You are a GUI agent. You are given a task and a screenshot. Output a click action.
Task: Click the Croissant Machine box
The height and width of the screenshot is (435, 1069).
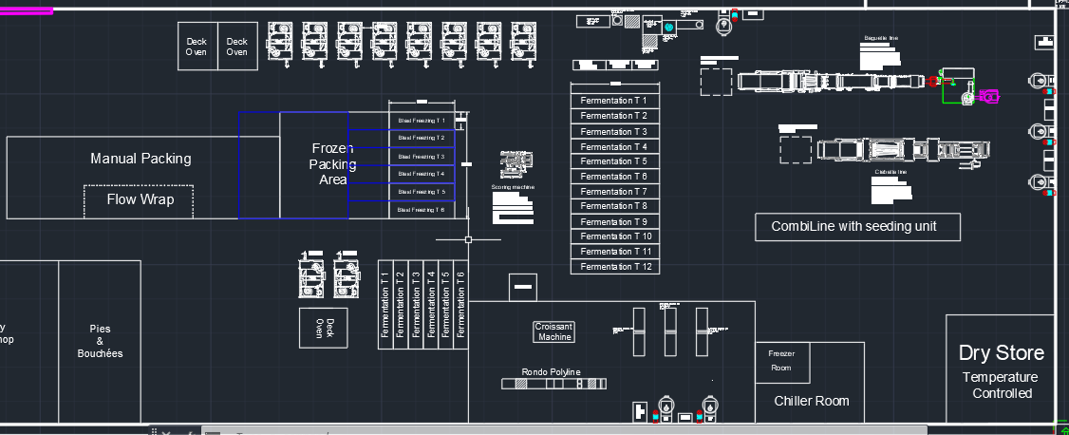(x=554, y=331)
